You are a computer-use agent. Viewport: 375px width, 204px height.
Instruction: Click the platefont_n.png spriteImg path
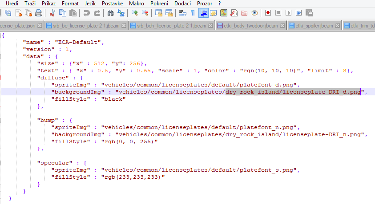[x=199, y=128]
